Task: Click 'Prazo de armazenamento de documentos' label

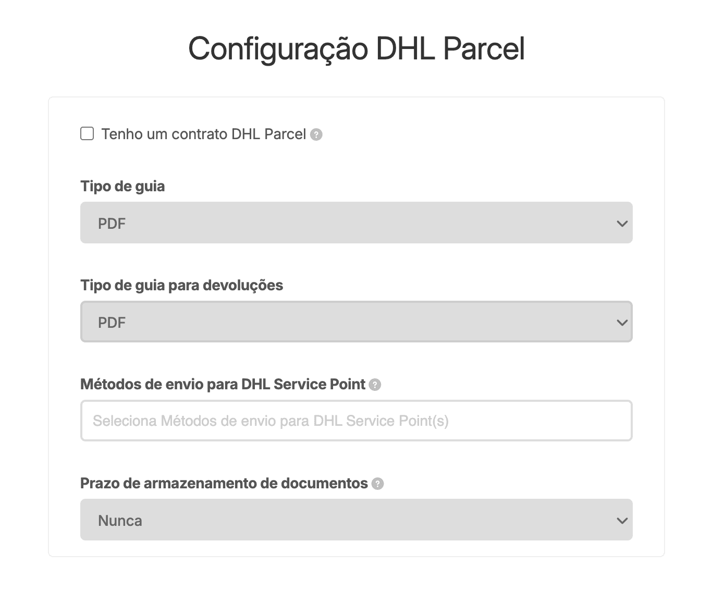Action: coord(224,483)
